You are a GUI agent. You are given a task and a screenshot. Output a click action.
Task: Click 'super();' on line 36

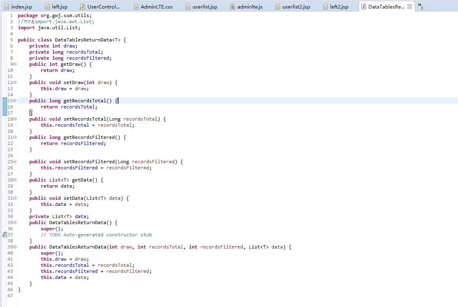pos(52,229)
